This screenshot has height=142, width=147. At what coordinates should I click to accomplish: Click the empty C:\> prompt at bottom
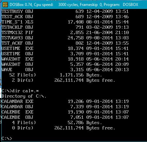tap(7, 138)
